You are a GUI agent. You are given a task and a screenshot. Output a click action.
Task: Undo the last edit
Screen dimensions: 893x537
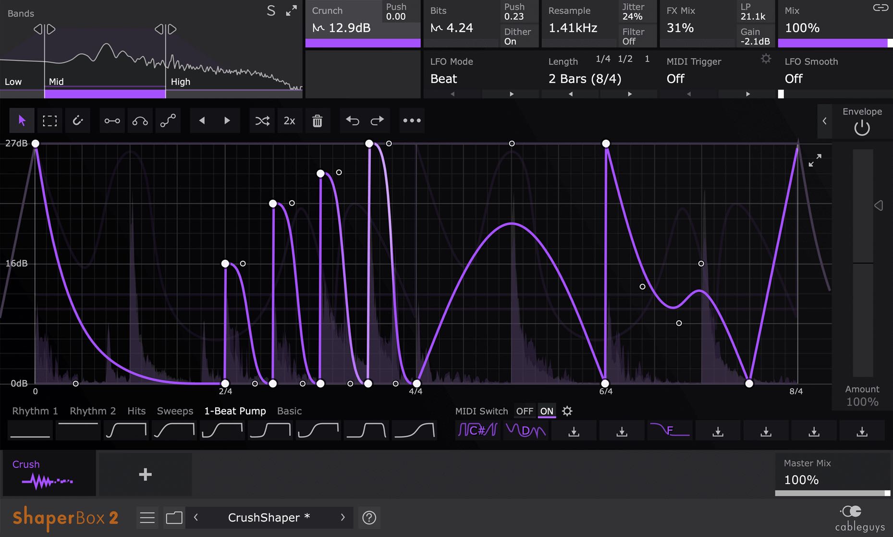pyautogui.click(x=352, y=121)
